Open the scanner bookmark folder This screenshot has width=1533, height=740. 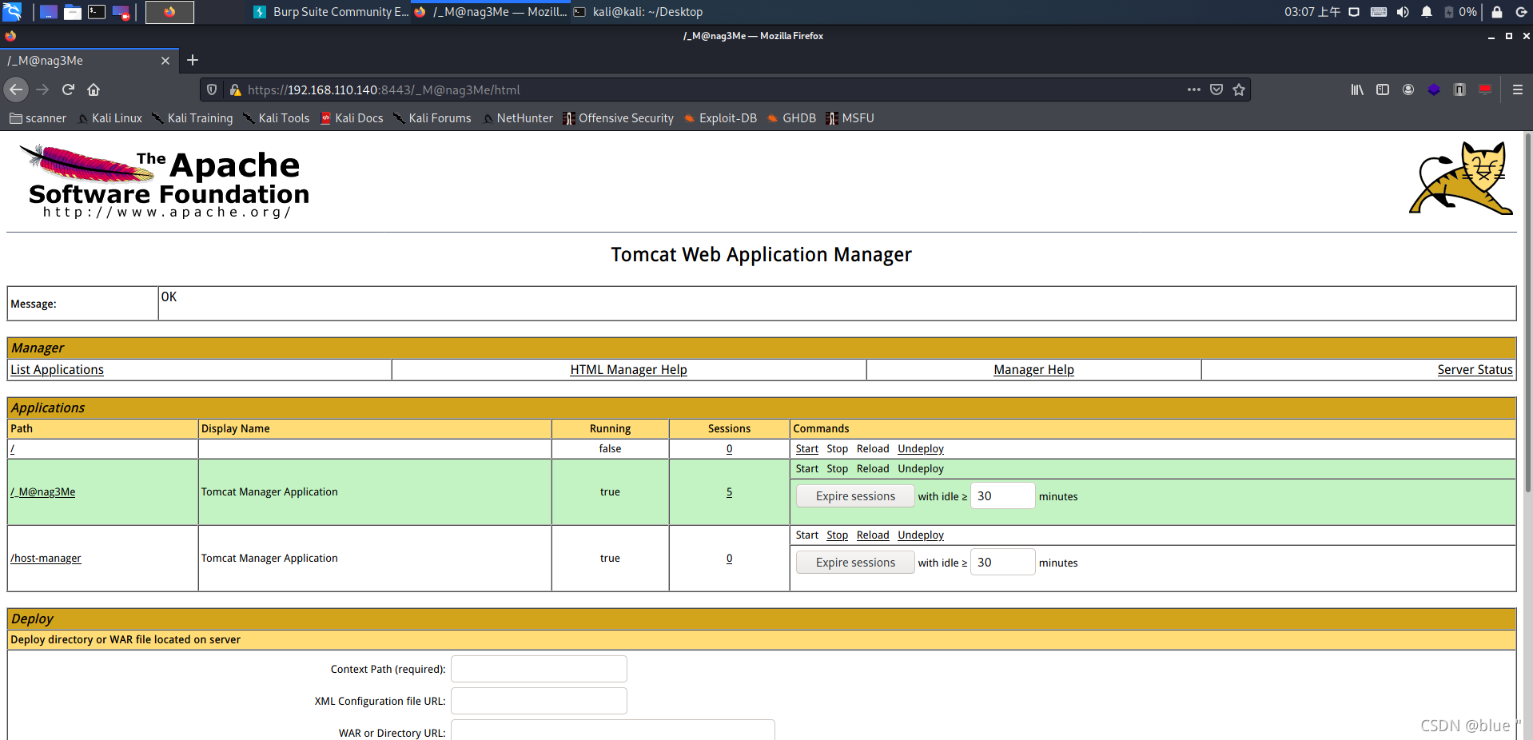(x=38, y=118)
